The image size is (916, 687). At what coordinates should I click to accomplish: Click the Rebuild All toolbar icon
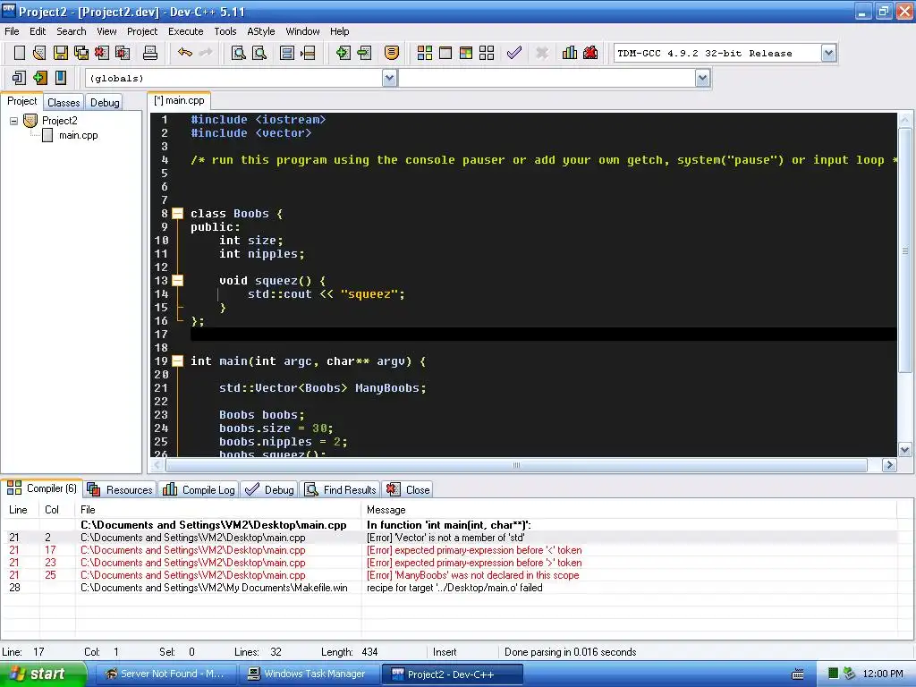coord(487,53)
